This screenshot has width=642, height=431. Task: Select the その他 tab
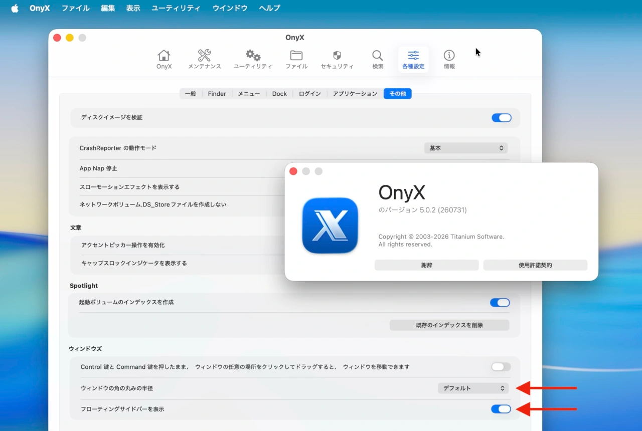[x=398, y=94]
